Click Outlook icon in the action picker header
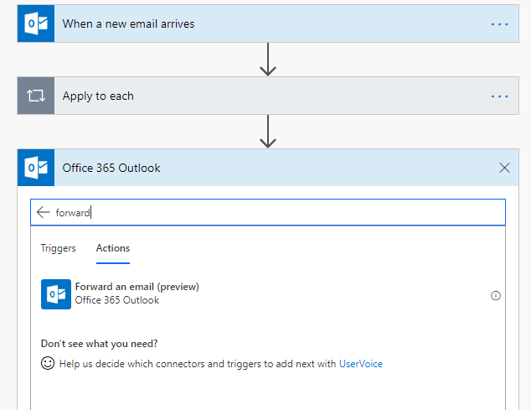The image size is (531, 410). pyautogui.click(x=35, y=168)
